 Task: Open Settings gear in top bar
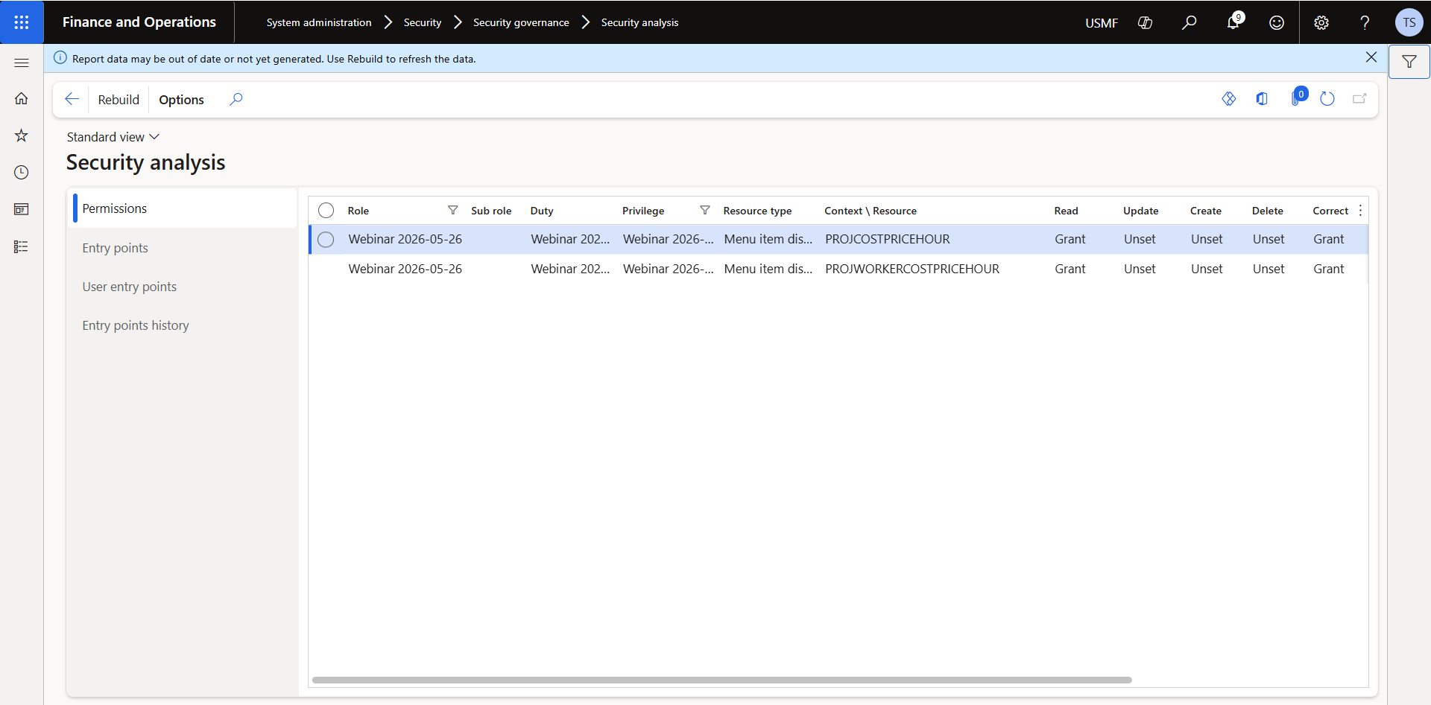tap(1321, 22)
